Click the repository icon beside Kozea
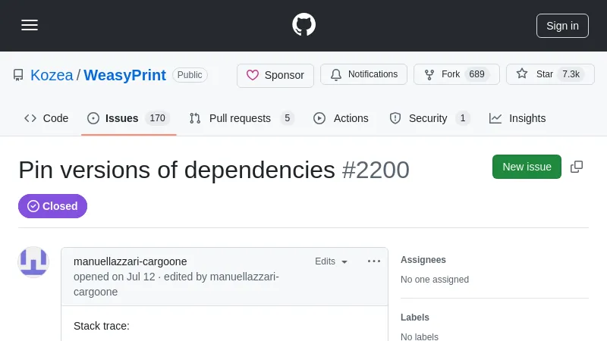The image size is (607, 341). point(18,75)
